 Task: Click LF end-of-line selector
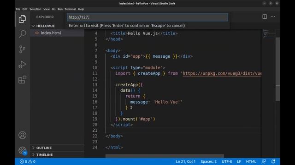pos(239,161)
